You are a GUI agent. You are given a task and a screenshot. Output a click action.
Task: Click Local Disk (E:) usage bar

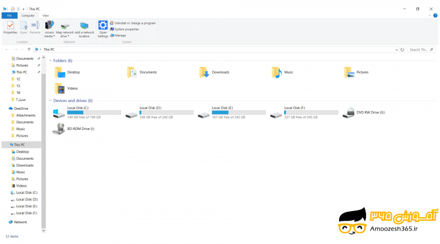coord(239,112)
